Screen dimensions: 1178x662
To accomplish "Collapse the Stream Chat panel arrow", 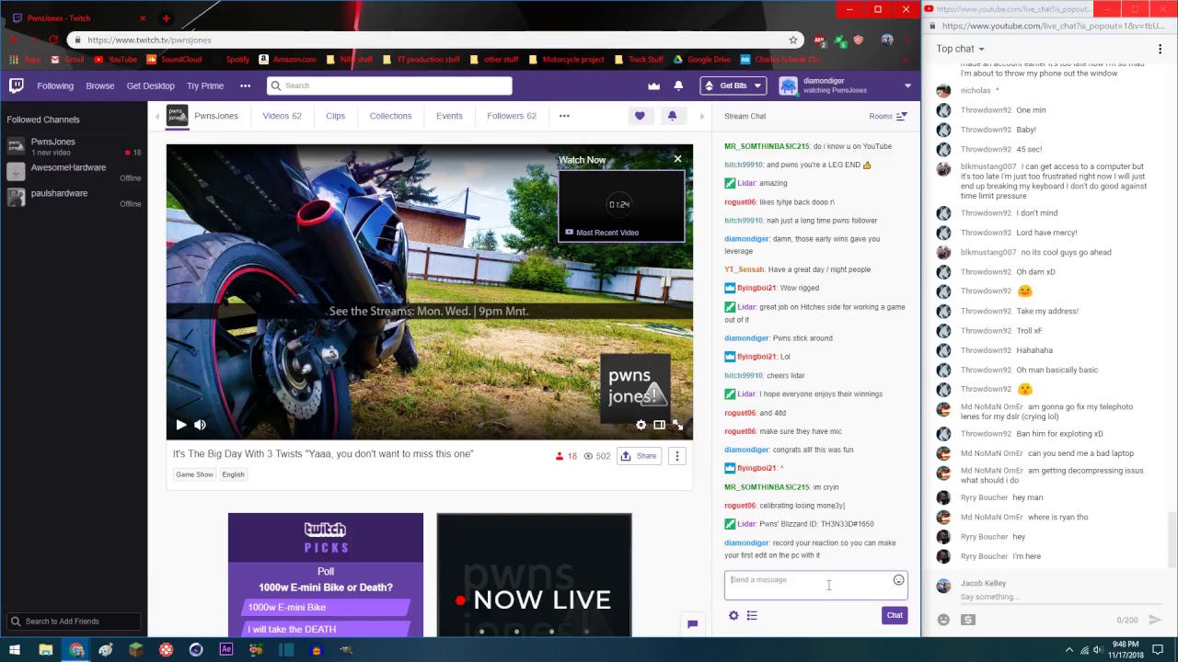I will [702, 116].
